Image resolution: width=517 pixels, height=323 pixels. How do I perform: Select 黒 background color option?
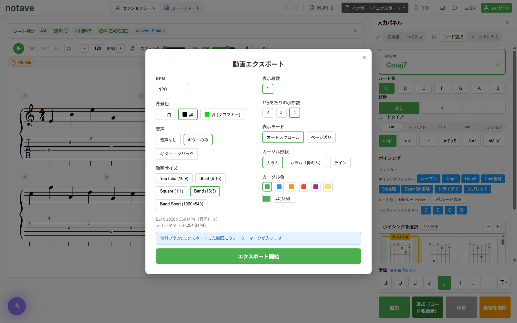click(x=188, y=114)
